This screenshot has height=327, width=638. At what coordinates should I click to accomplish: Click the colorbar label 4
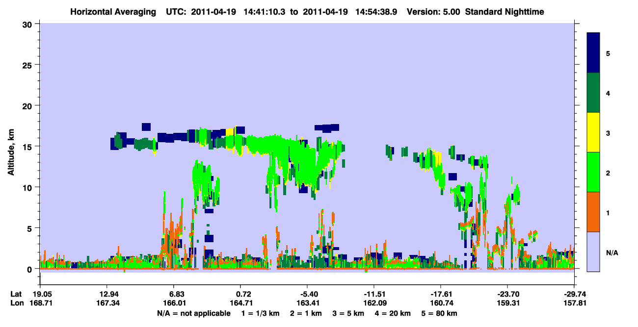click(x=609, y=93)
